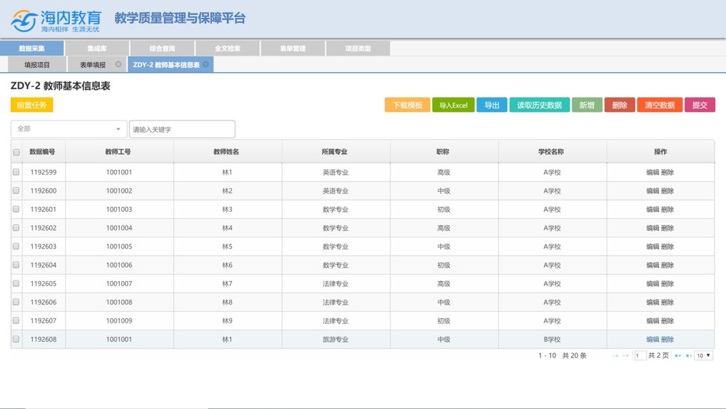Go to the first page of results
726x409 pixels.
615,355
